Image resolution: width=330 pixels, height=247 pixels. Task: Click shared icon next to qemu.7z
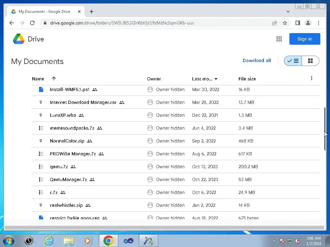(x=73, y=167)
